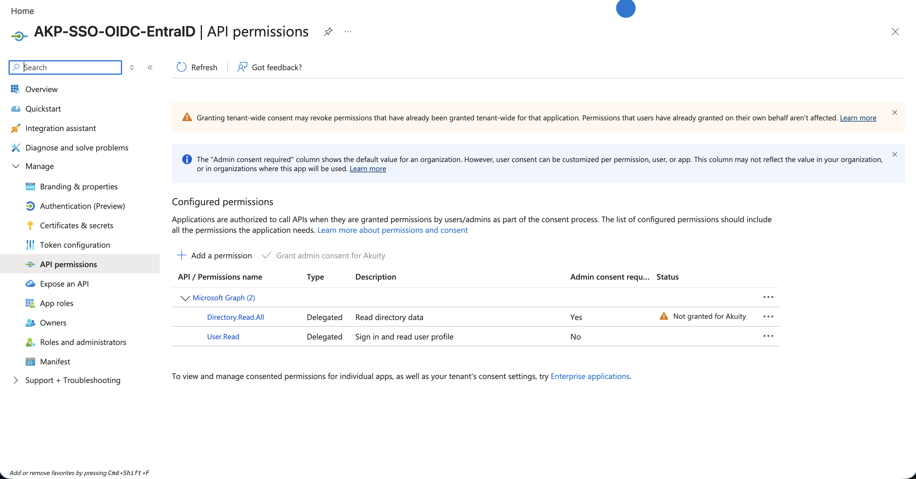
Task: Click the app registration icon beside title
Action: click(x=19, y=36)
